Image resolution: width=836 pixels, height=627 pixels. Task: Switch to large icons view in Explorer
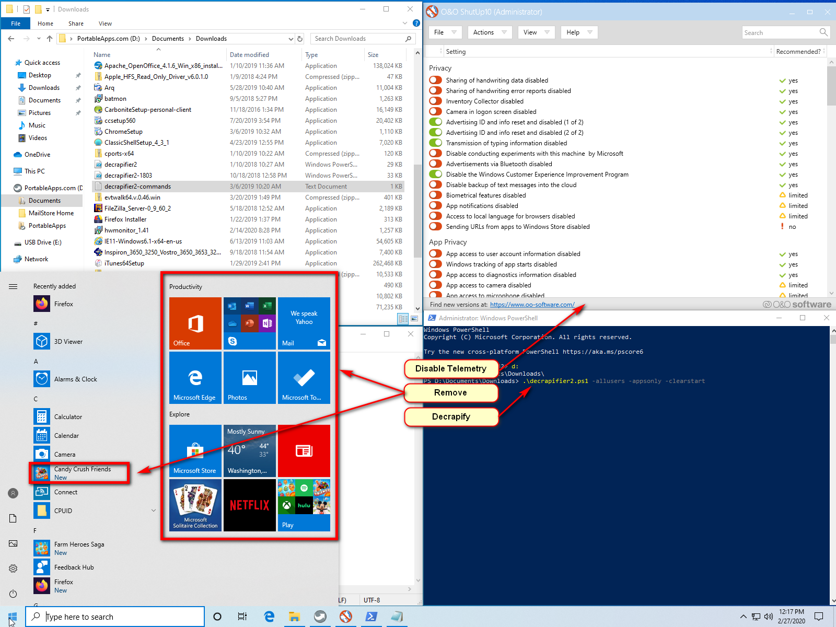click(x=414, y=318)
